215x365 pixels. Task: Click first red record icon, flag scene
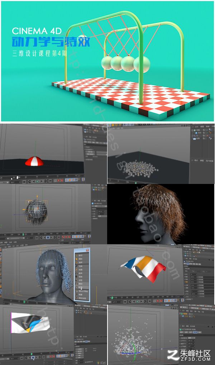(x=51, y=356)
